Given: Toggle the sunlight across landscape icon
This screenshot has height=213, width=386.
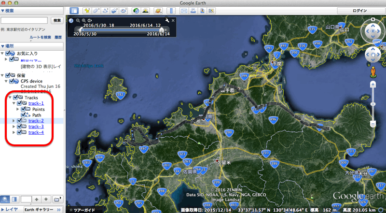Looking at the screenshot, I should coord(146,11).
